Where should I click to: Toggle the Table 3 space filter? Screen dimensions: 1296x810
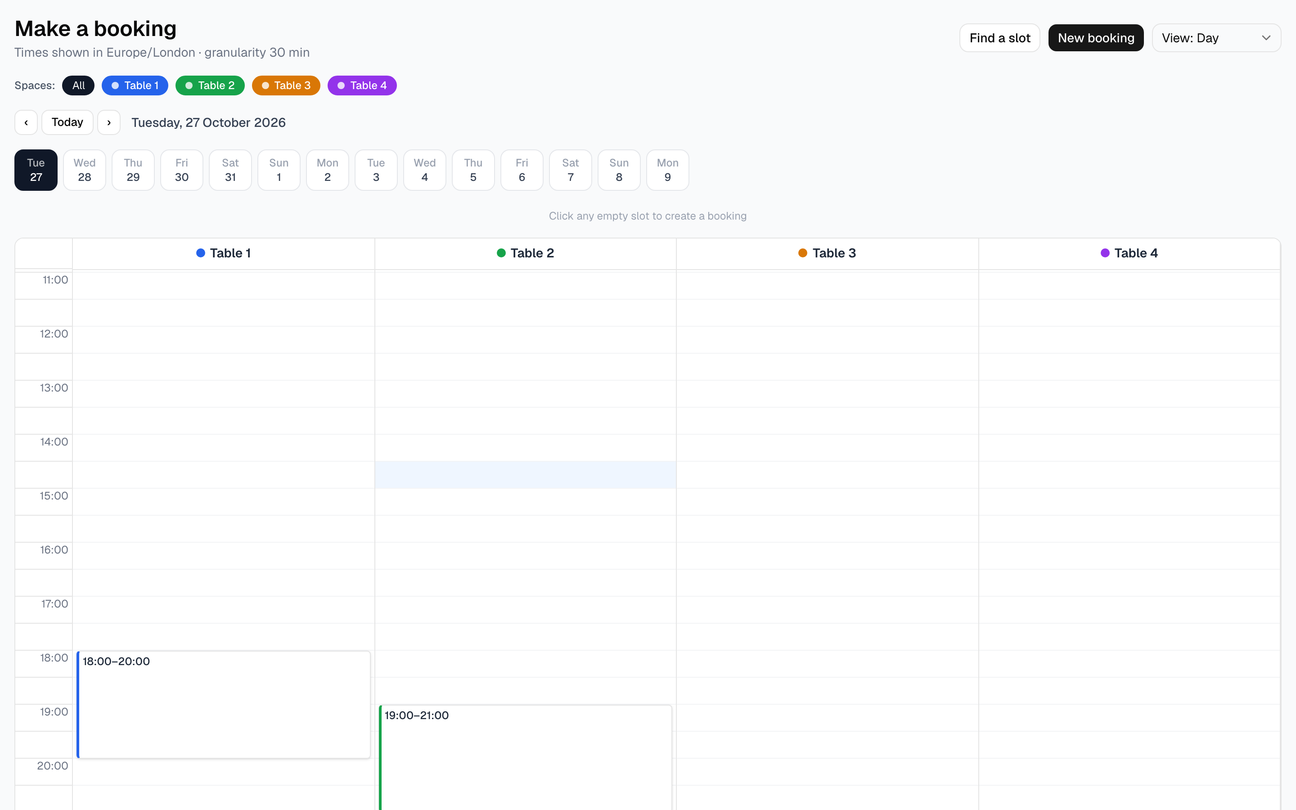coord(286,85)
